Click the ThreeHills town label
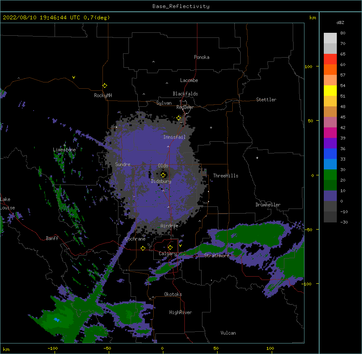The width and height of the screenshot is (362, 354). pyautogui.click(x=226, y=176)
